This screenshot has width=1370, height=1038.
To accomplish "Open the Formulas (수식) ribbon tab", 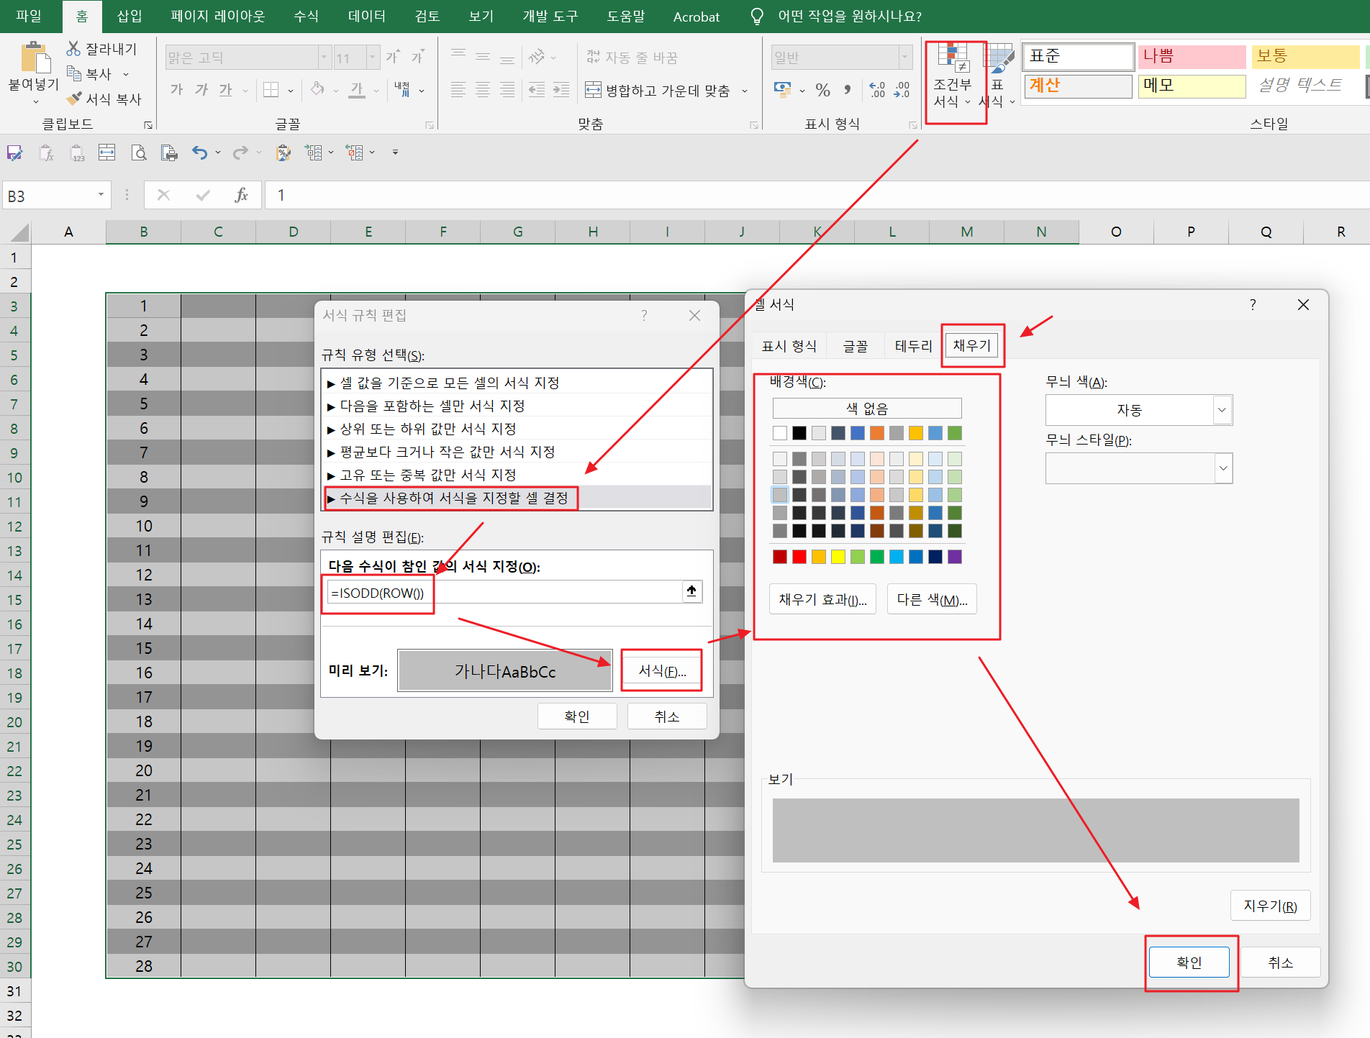I will coord(307,16).
